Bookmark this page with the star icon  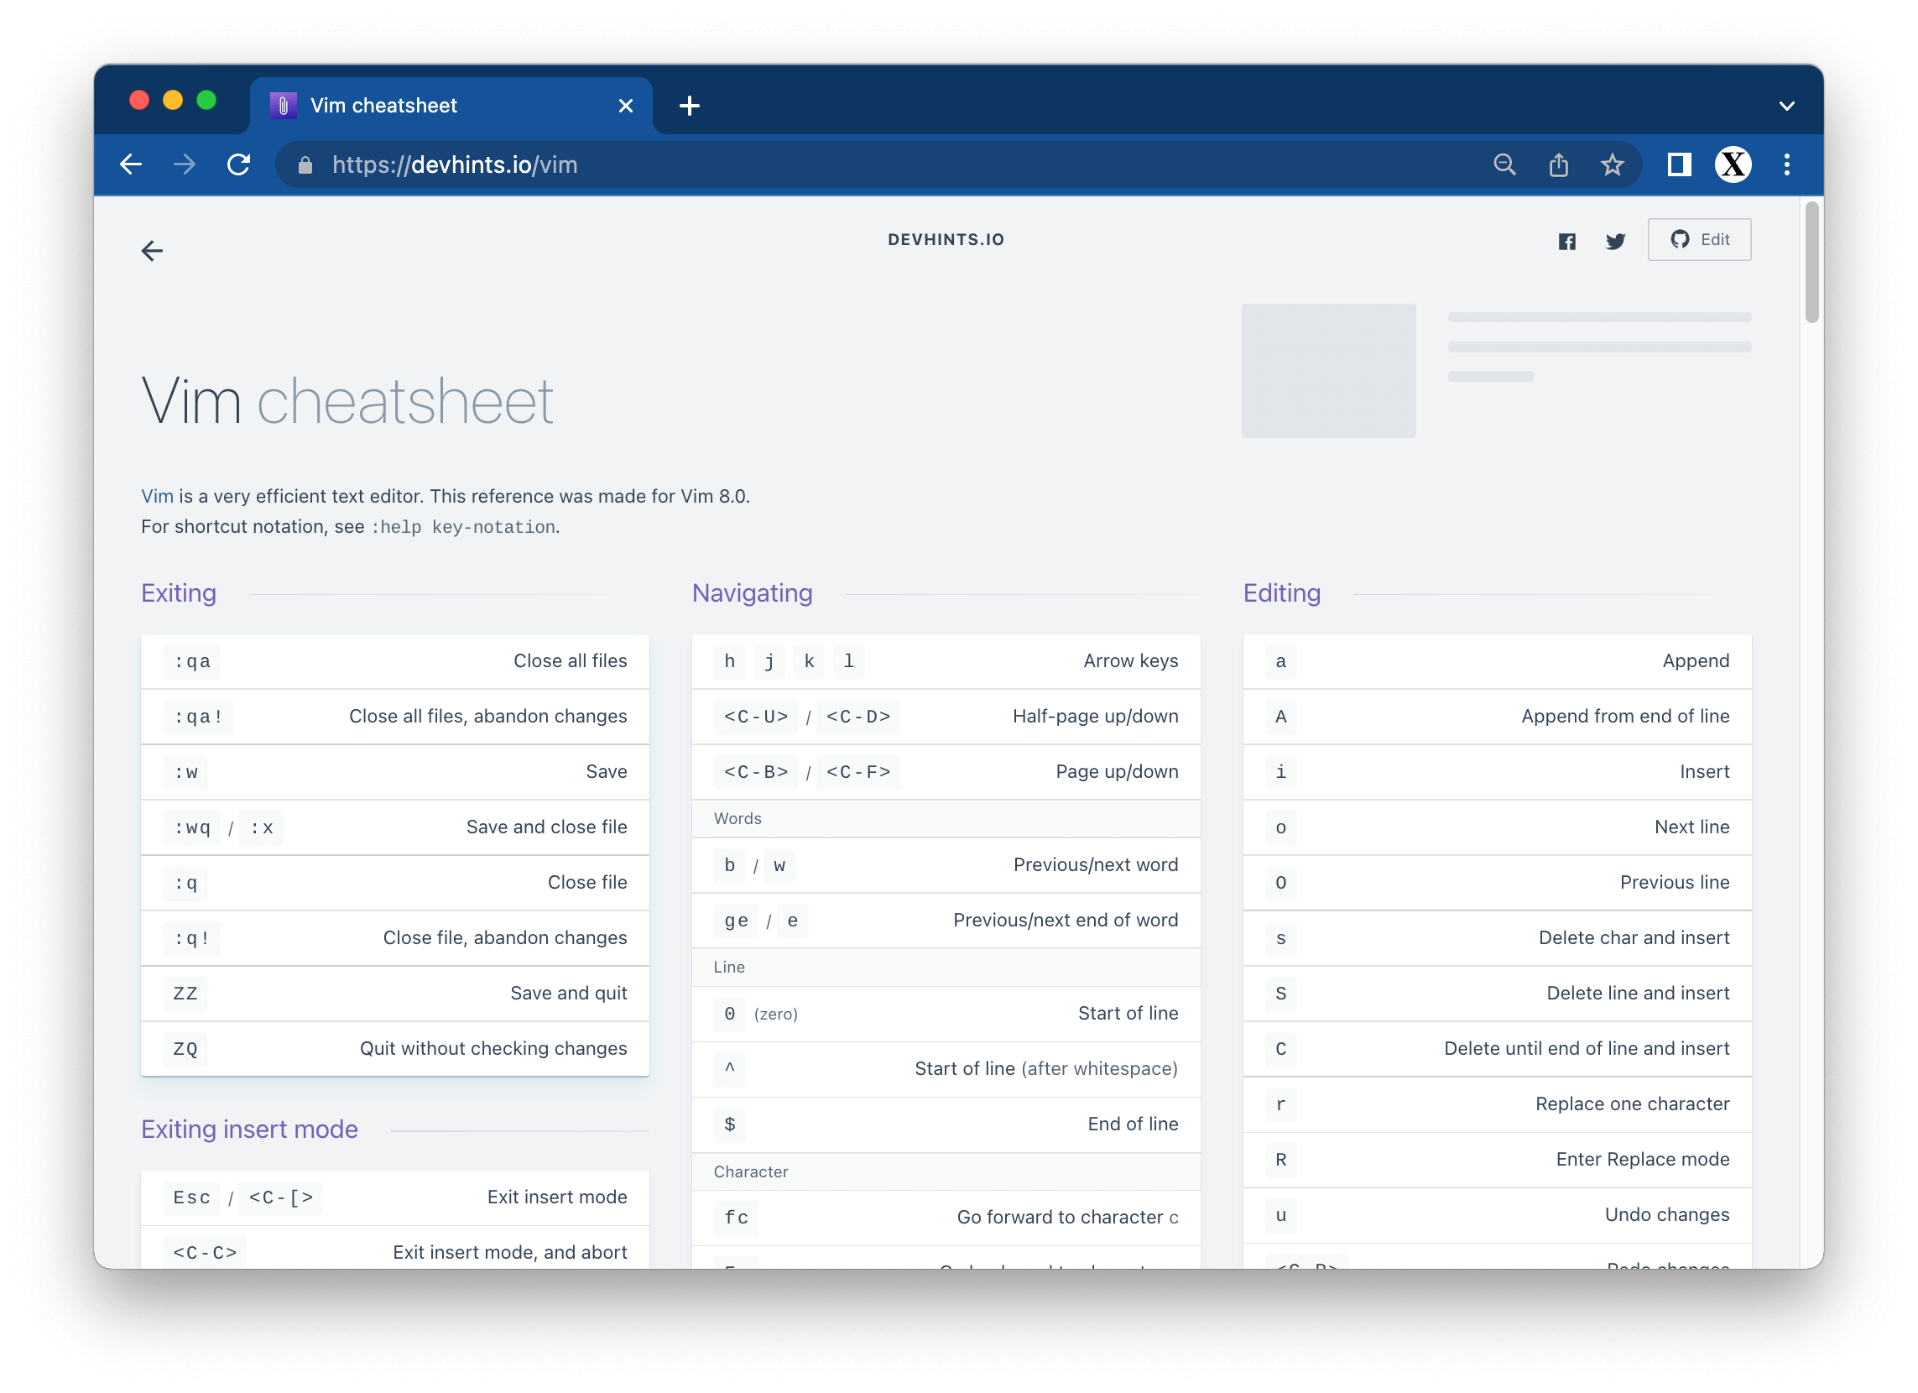[1612, 164]
